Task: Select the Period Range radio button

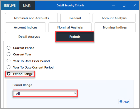Action: [9, 74]
